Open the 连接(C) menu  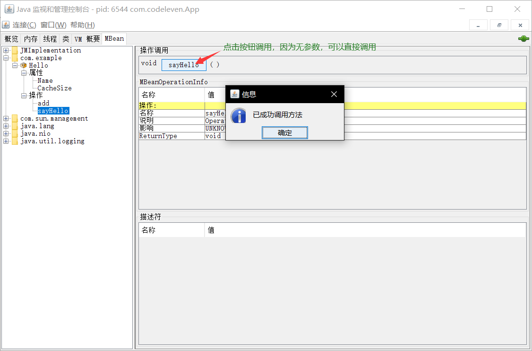(x=25, y=25)
